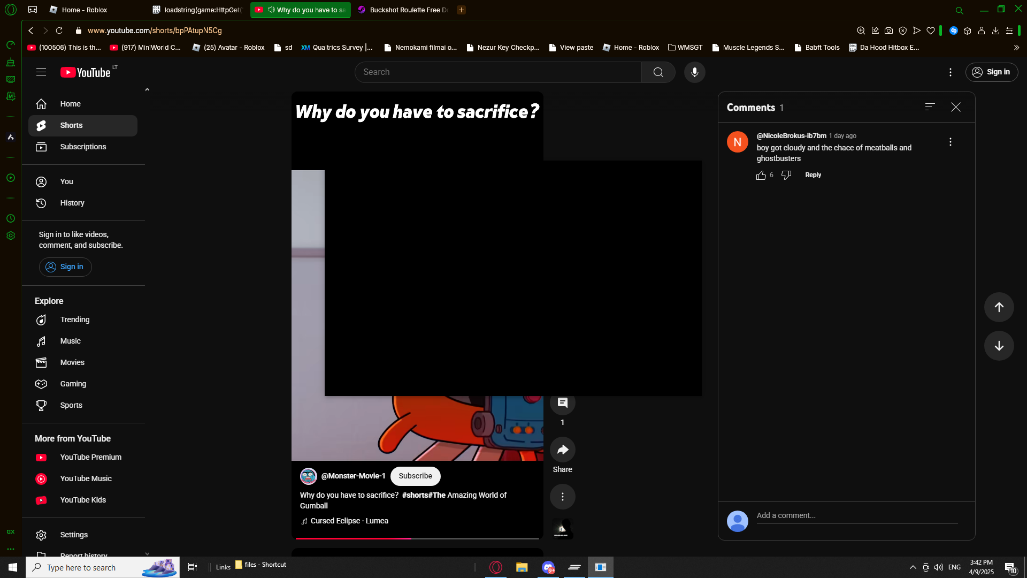Open History in the sidebar
Image resolution: width=1027 pixels, height=578 pixels.
pos(83,203)
